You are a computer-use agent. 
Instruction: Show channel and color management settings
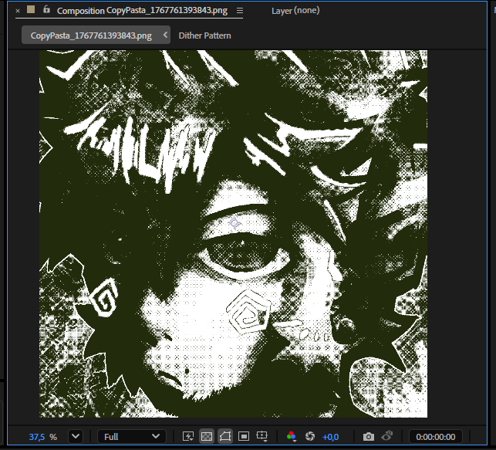click(292, 436)
